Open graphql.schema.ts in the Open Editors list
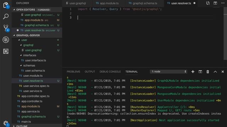227x127 pixels. [x=37, y=25]
